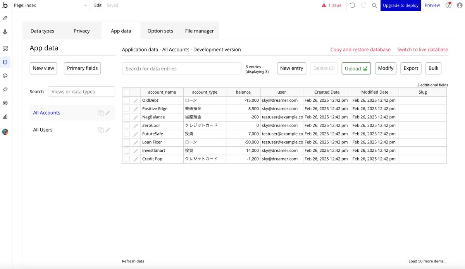Click Load 50 more items link
465x269 pixels.
tap(427, 261)
